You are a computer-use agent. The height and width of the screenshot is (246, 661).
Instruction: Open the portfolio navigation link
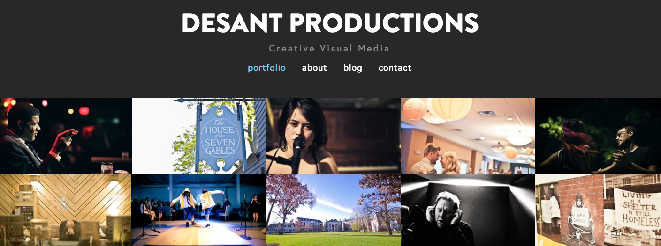tap(266, 68)
